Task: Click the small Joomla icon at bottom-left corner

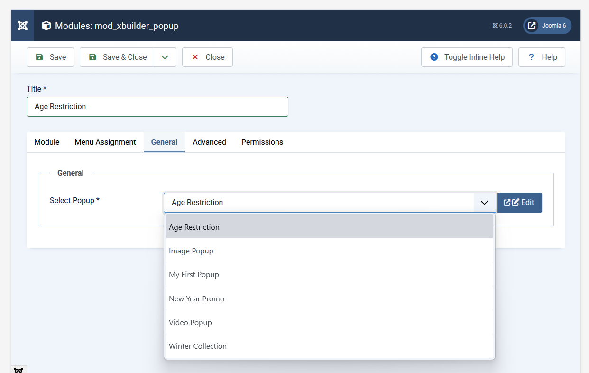Action: 18,370
